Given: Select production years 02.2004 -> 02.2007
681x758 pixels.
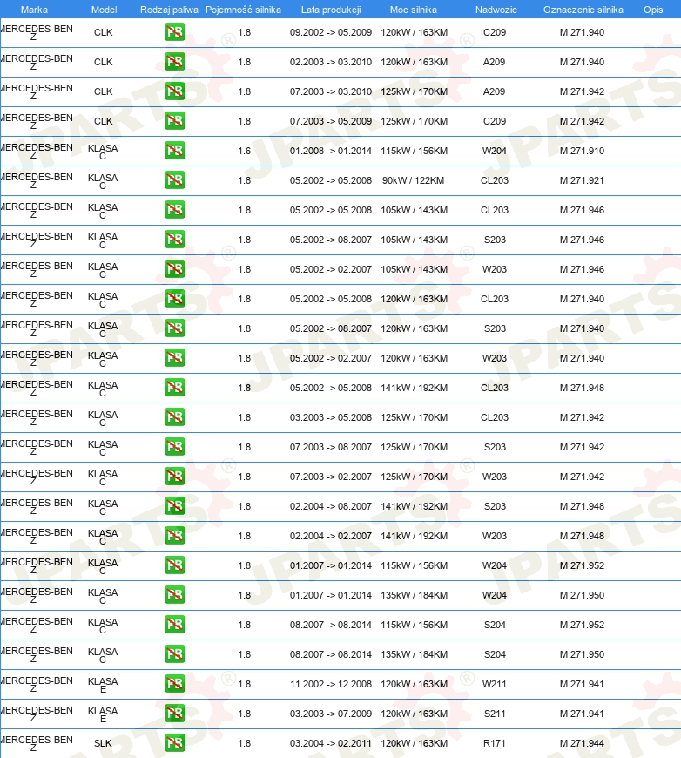Looking at the screenshot, I should pyautogui.click(x=331, y=536).
